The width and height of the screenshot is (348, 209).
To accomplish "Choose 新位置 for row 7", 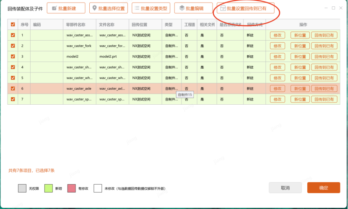I will 300,99.
